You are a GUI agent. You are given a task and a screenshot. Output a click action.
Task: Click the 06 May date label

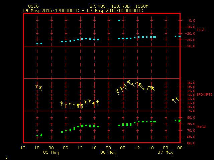[109, 153]
